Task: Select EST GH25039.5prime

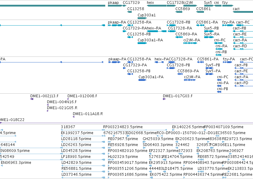Action: coord(144,142)
